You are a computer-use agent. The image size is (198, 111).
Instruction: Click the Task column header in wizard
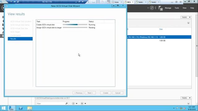tap(38, 22)
